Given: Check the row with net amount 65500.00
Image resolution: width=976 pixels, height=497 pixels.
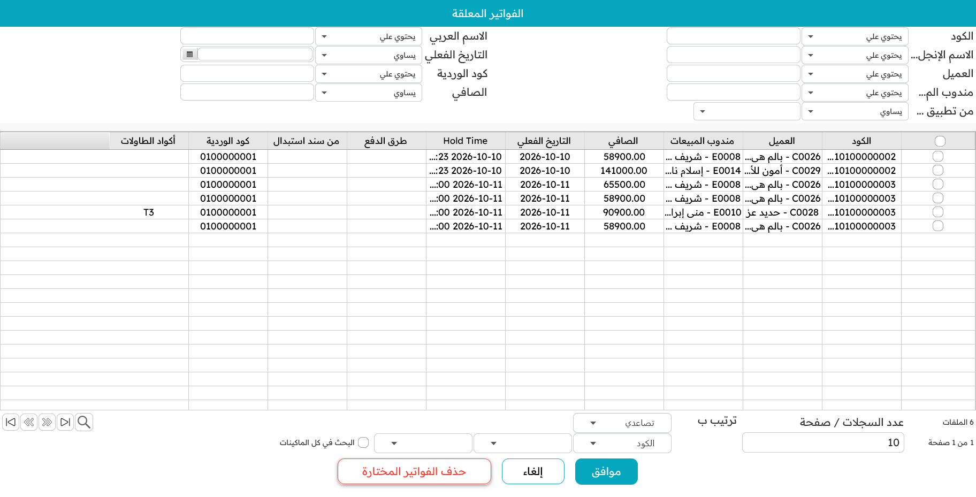Looking at the screenshot, I should pos(938,184).
